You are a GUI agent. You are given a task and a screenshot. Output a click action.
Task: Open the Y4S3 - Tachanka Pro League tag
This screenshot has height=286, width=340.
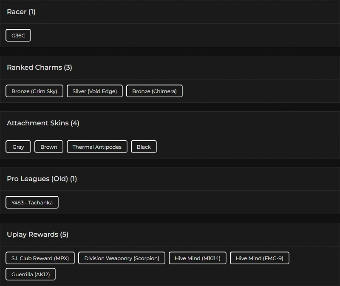32,203
